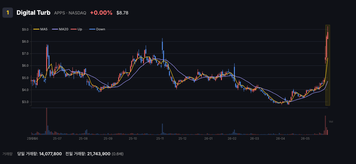Viewport: 356px width, 164px height.
Task: Click the 25-12 date axis label
Action: 182,138
